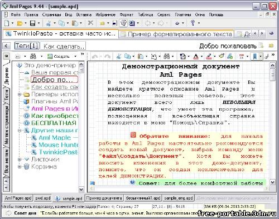Image resolution: width=279 pixels, height=219 pixels.
Task: Open dropdown arrow next to Save icon
Action: (39, 23)
